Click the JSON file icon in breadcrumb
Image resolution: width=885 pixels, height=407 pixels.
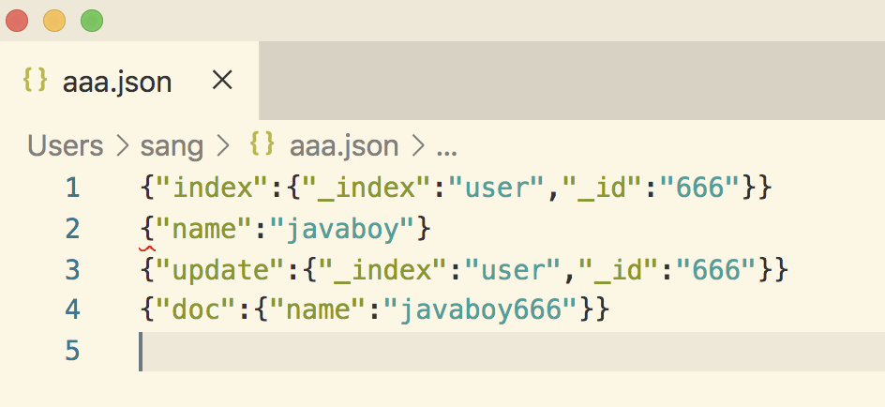(x=262, y=144)
